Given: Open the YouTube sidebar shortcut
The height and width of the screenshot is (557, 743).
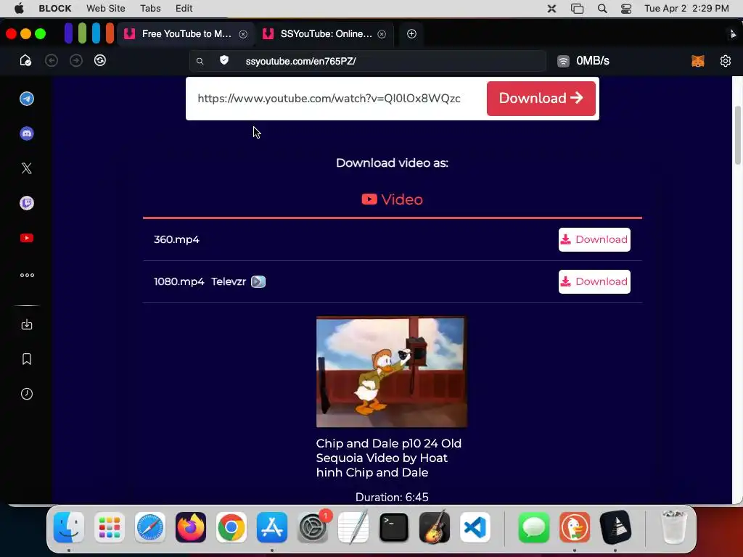Looking at the screenshot, I should (27, 238).
